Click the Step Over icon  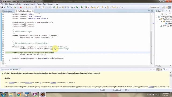point(29,7)
